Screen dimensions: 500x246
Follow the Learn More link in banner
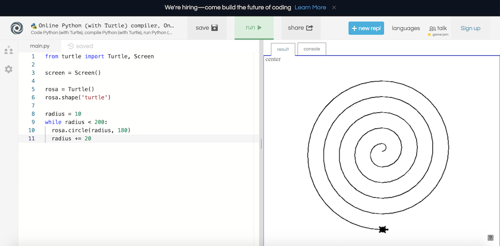click(x=310, y=7)
